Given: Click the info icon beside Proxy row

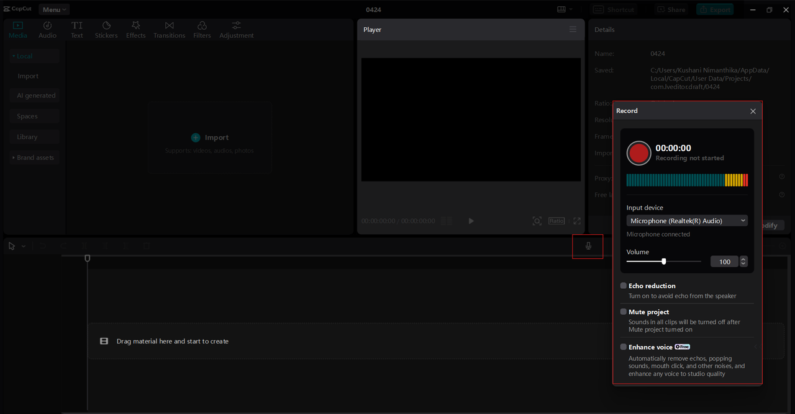Looking at the screenshot, I should pyautogui.click(x=781, y=177).
